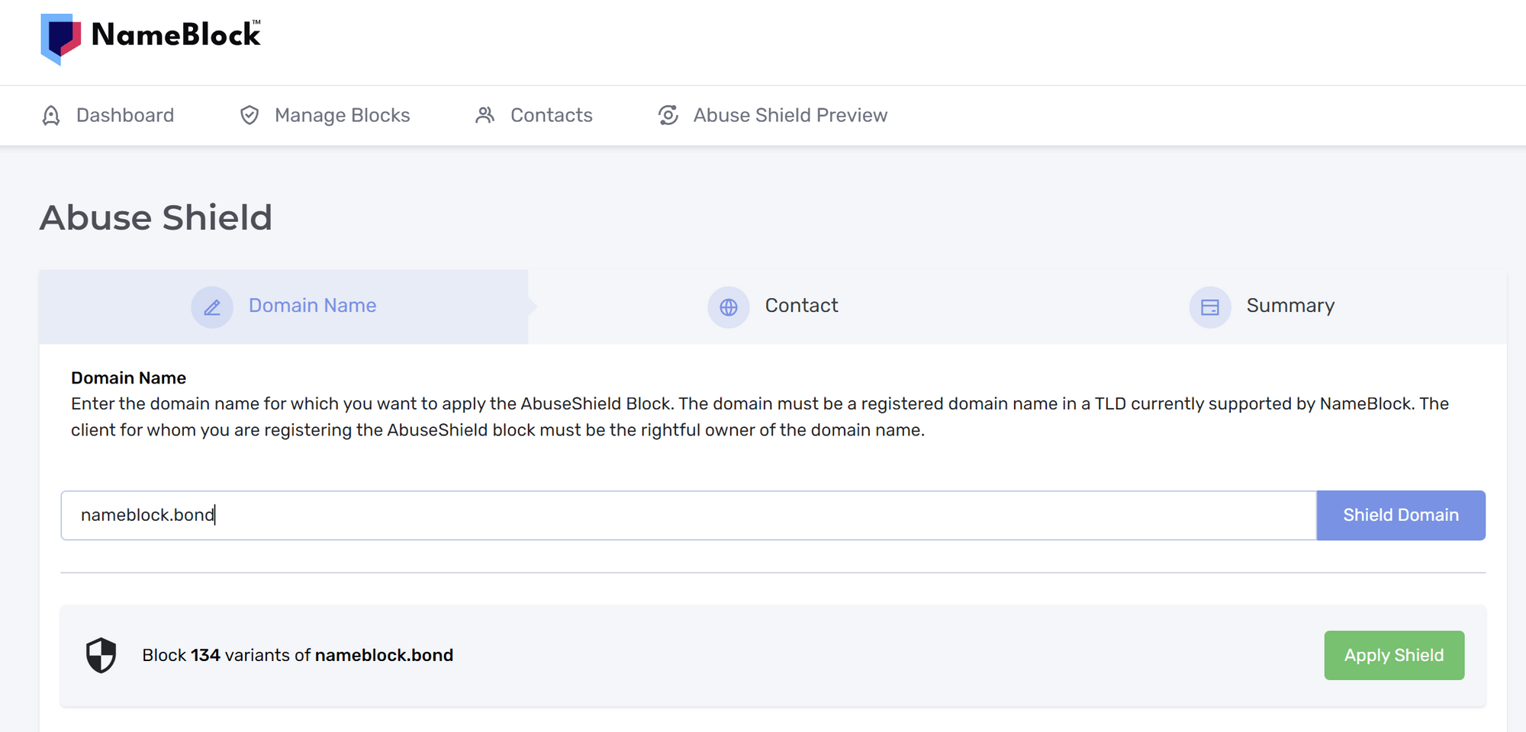Open the Dashboard menu item
The width and height of the screenshot is (1526, 732).
(x=108, y=115)
